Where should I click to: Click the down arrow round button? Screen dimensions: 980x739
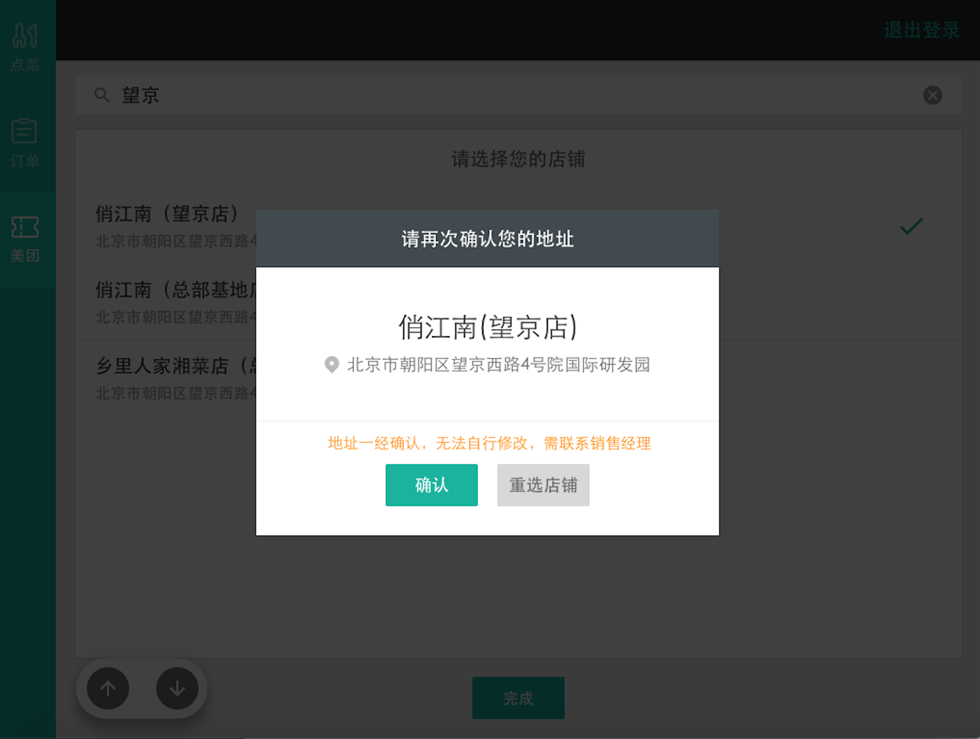click(x=177, y=688)
